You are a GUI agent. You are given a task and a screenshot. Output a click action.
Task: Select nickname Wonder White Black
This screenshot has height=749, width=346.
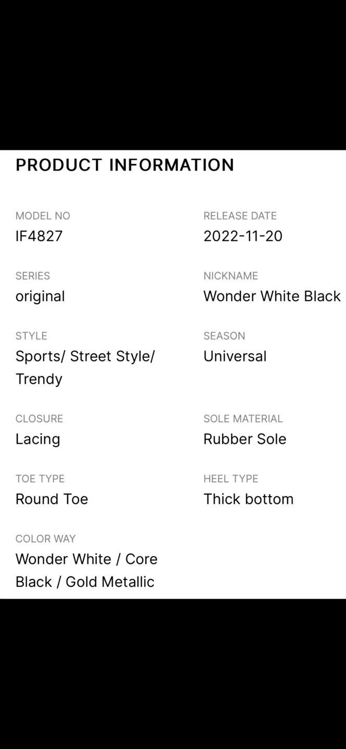(x=272, y=296)
